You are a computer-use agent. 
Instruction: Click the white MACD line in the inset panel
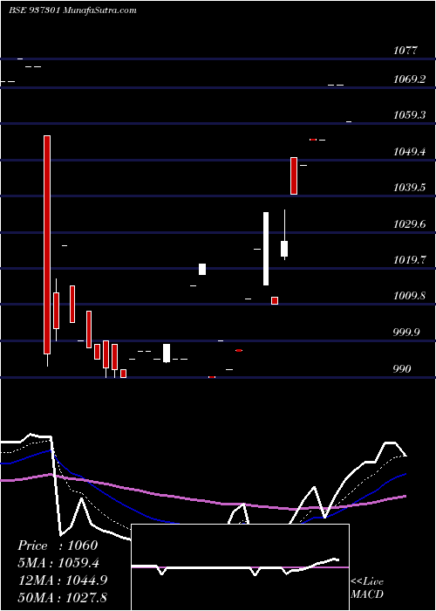coord(235,567)
